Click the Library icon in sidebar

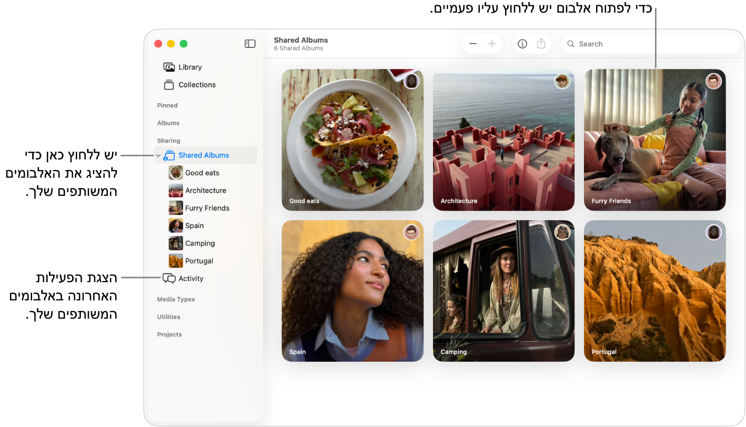coord(169,67)
